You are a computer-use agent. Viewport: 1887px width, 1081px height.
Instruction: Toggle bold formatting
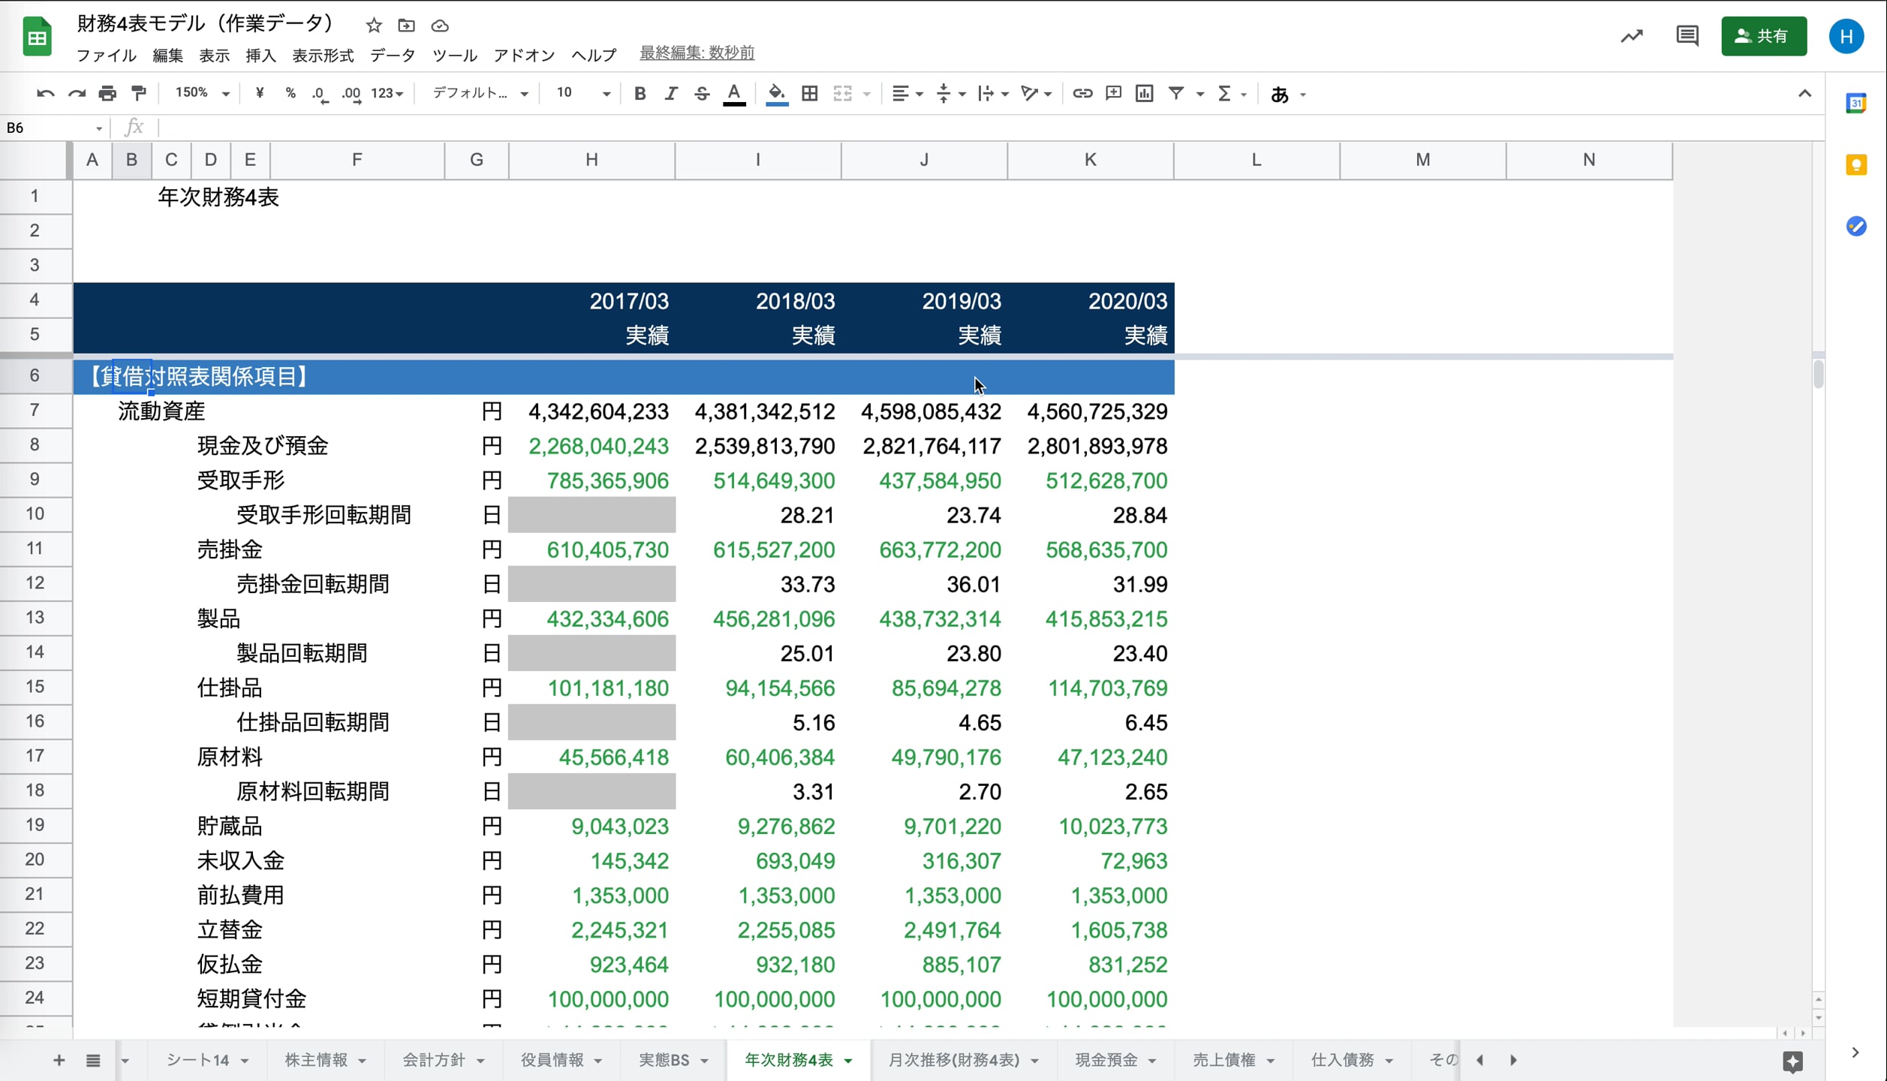(x=640, y=94)
